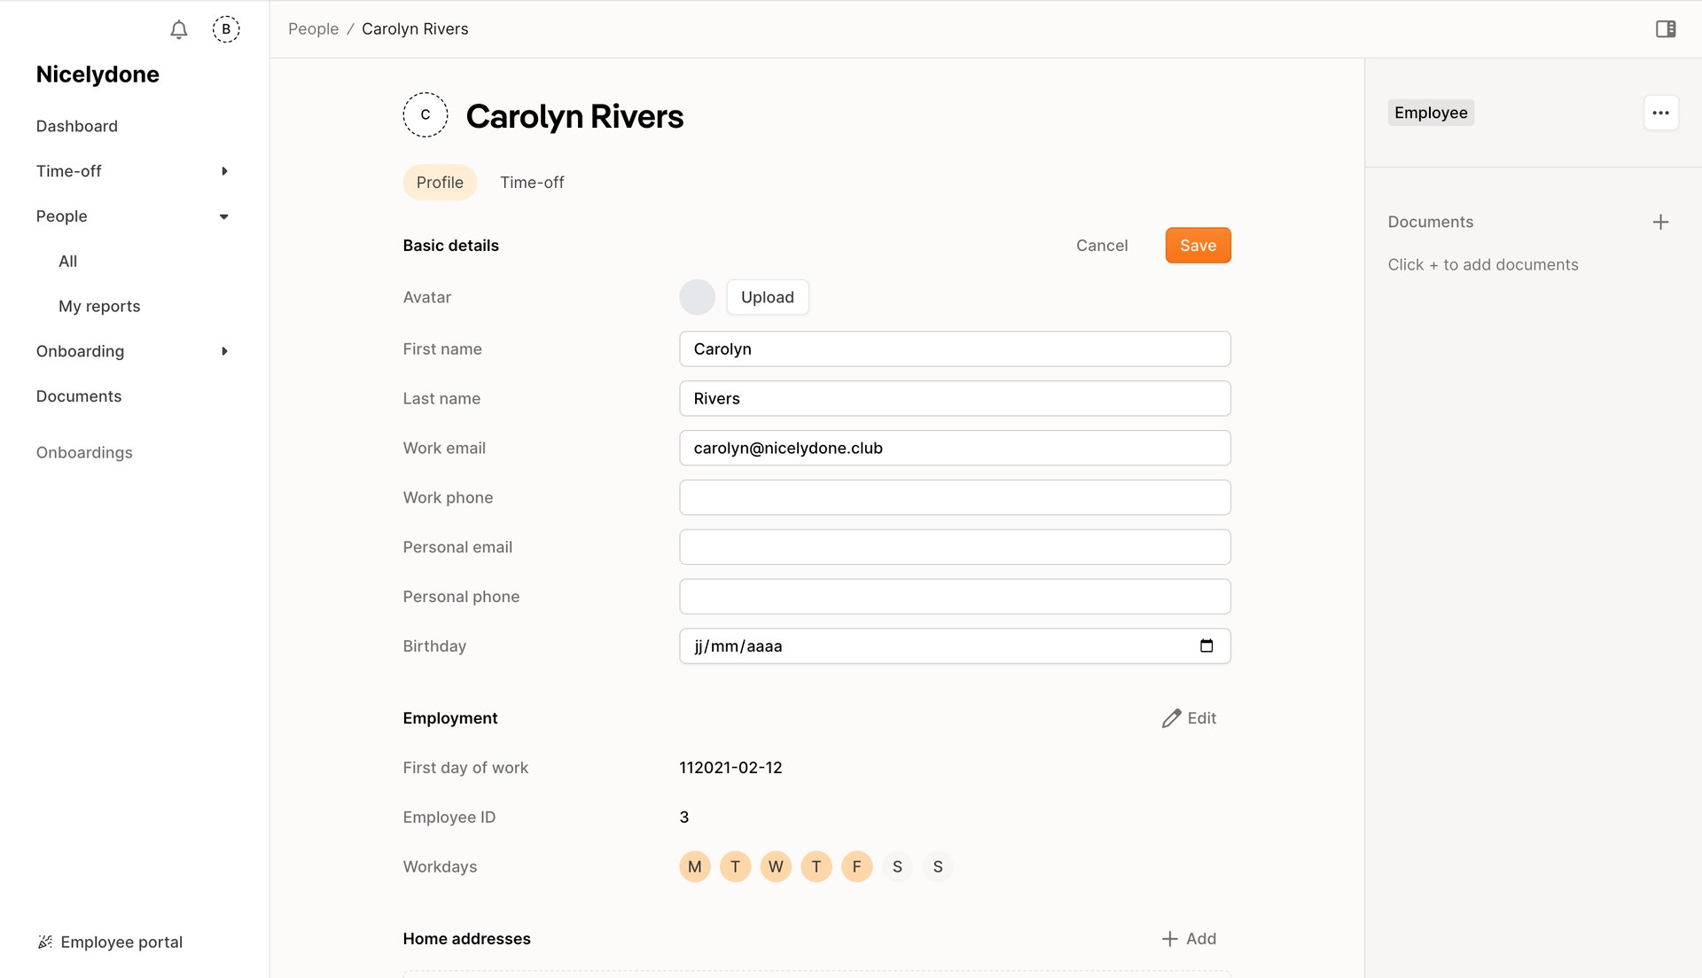Expand the Time-off section
The height and width of the screenshot is (978, 1702).
coord(223,170)
